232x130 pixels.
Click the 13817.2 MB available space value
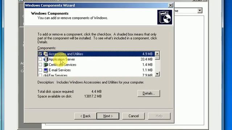93,96
